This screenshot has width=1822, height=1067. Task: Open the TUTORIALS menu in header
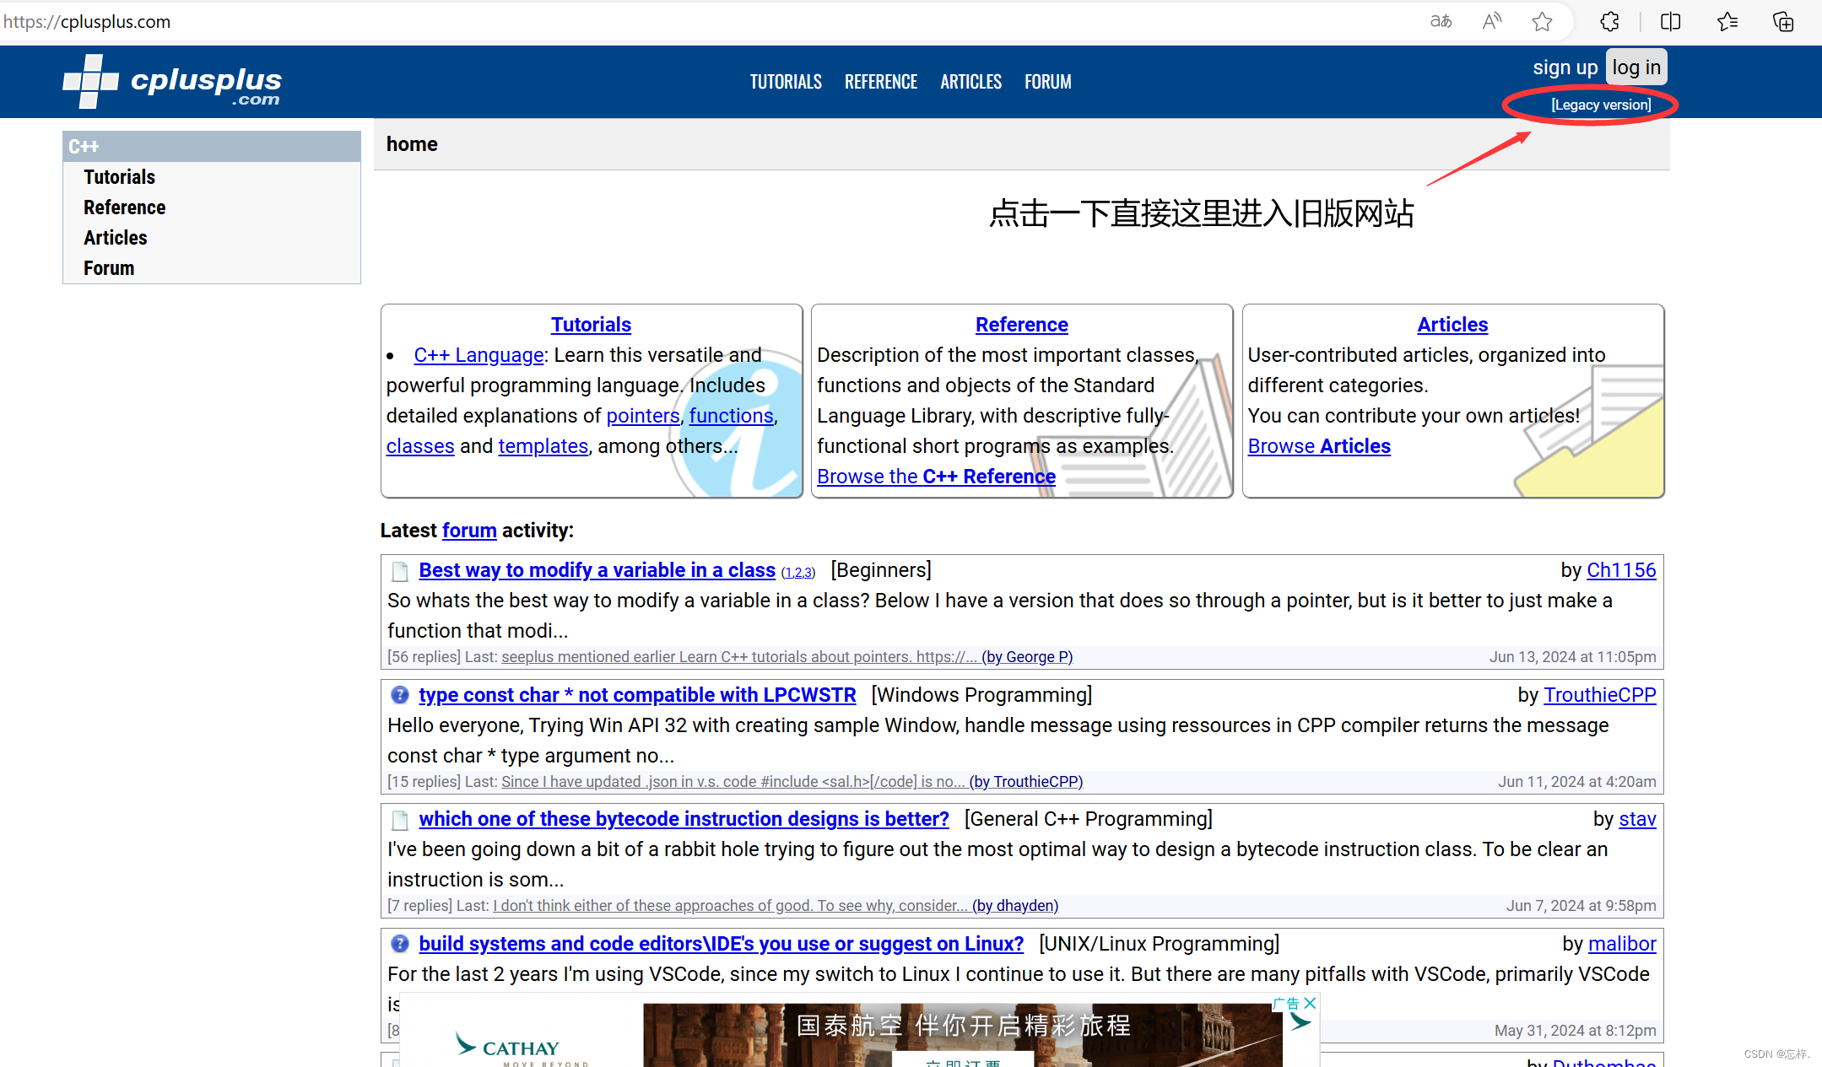(785, 82)
